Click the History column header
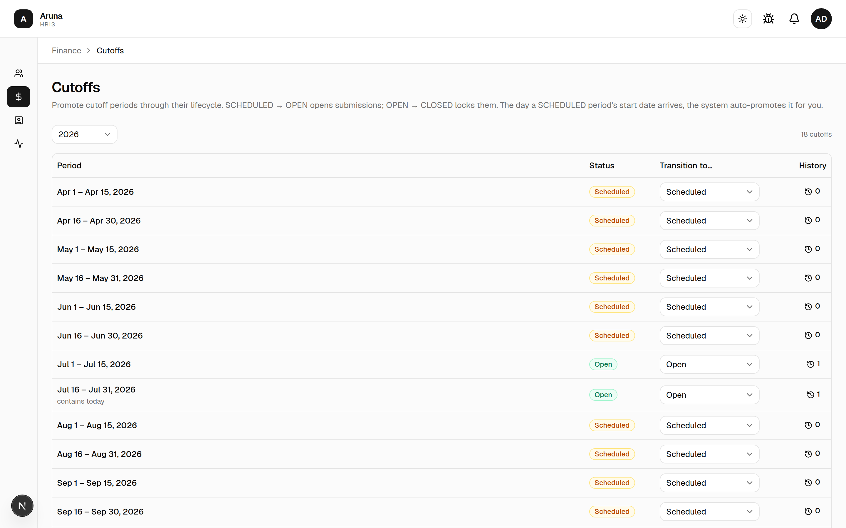Viewport: 846px width, 528px height. 813,165
